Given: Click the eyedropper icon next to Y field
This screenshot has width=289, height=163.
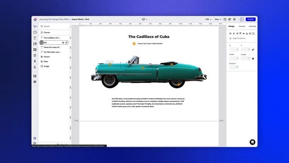Looking at the screenshot, I should click(253, 49).
